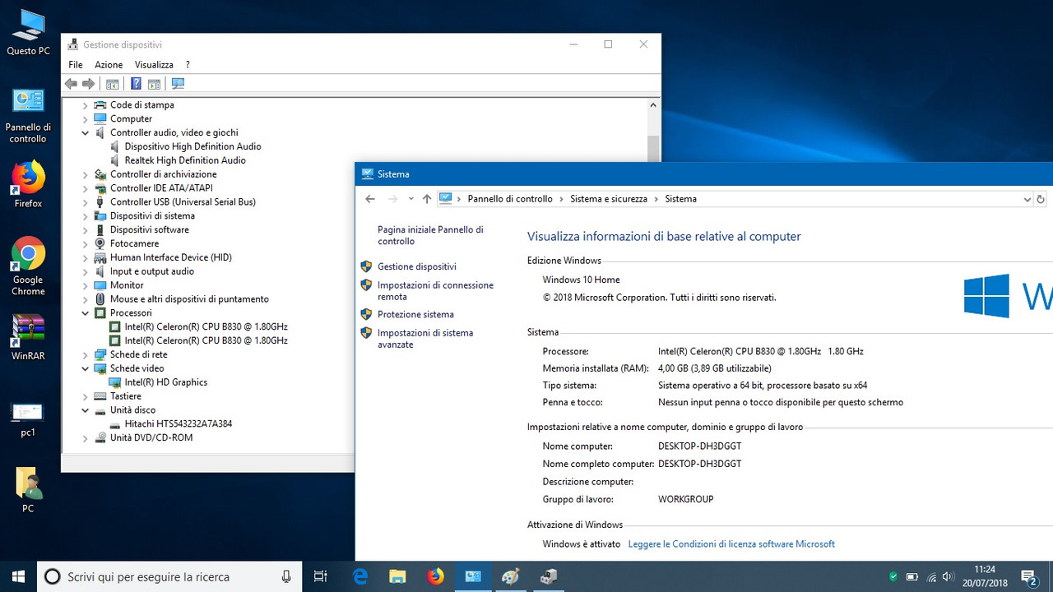
Task: Open the notification center icon
Action: 1028,576
